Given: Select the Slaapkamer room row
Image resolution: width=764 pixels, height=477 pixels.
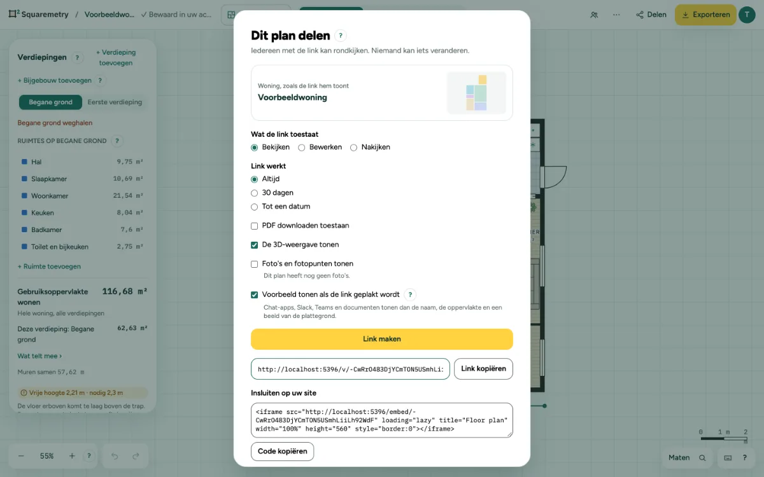Looking at the screenshot, I should pyautogui.click(x=82, y=179).
